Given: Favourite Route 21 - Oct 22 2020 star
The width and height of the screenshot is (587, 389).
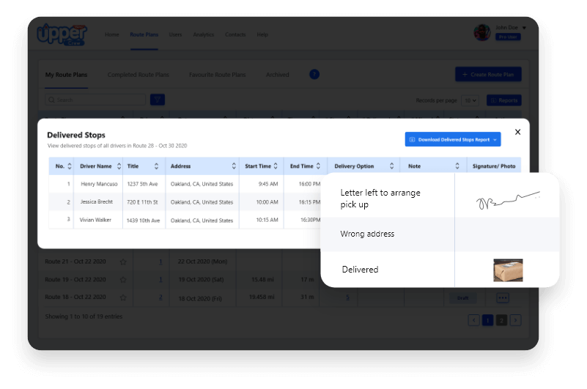Looking at the screenshot, I should pos(123,262).
